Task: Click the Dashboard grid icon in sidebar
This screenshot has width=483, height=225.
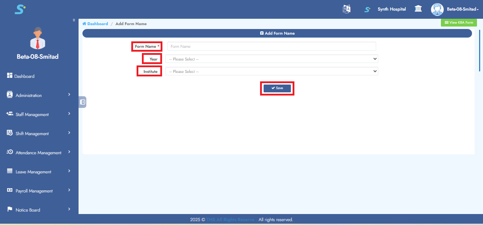Action: pyautogui.click(x=10, y=76)
